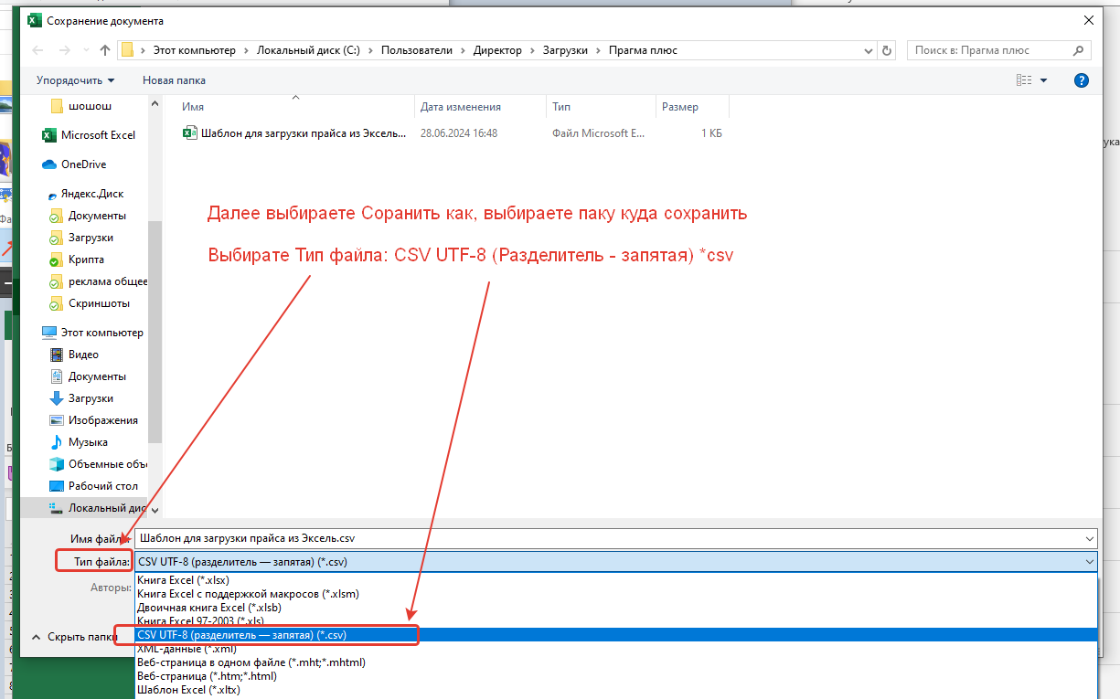Screen dimensions: 1120x699
Task: Click Загрузки in the address breadcrumb
Action: (566, 50)
